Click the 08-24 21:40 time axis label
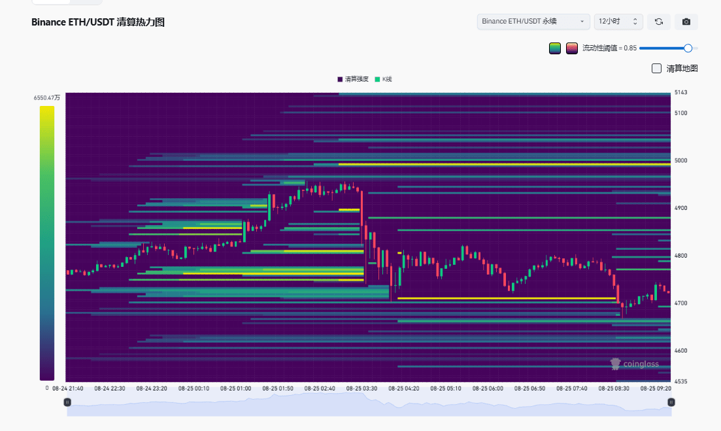Viewport: 721px width, 431px height. coord(67,388)
